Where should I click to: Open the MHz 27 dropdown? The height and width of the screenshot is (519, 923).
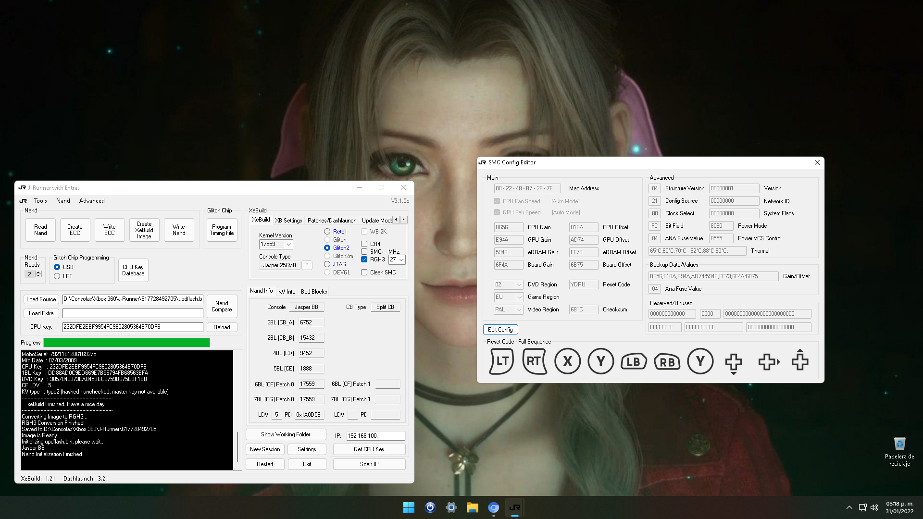click(x=401, y=260)
